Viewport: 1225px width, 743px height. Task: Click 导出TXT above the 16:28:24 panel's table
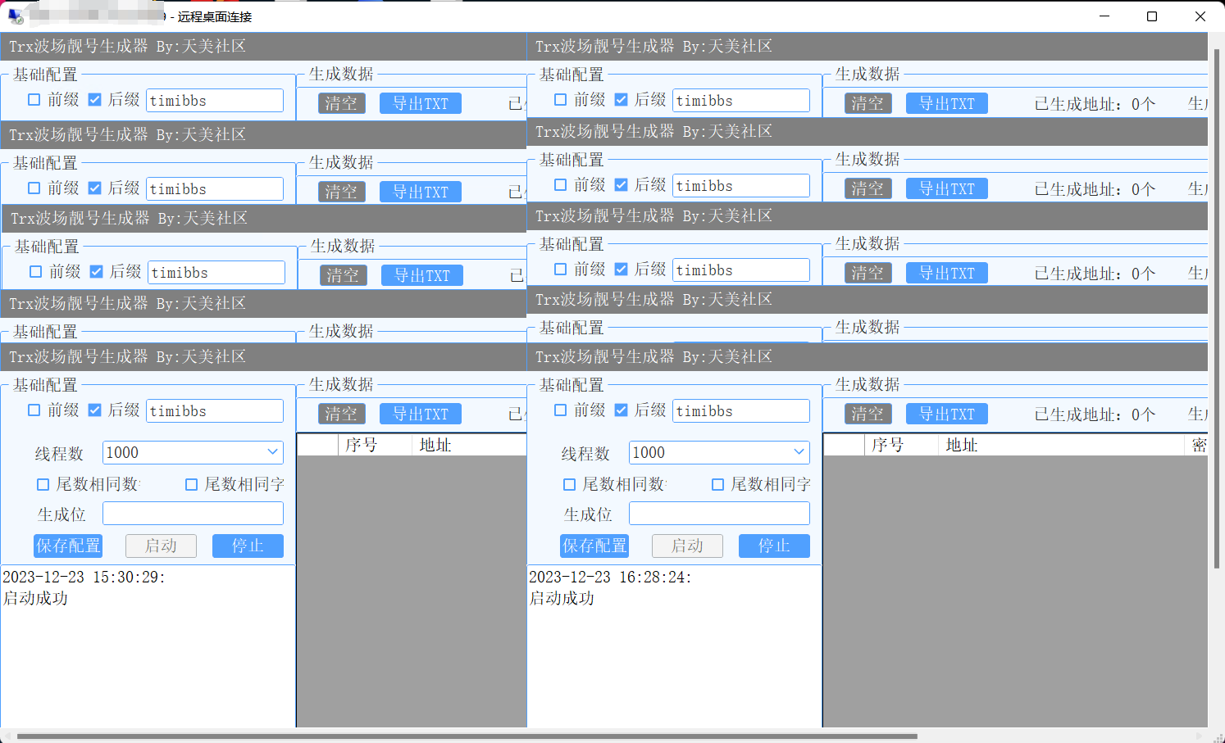[947, 414]
